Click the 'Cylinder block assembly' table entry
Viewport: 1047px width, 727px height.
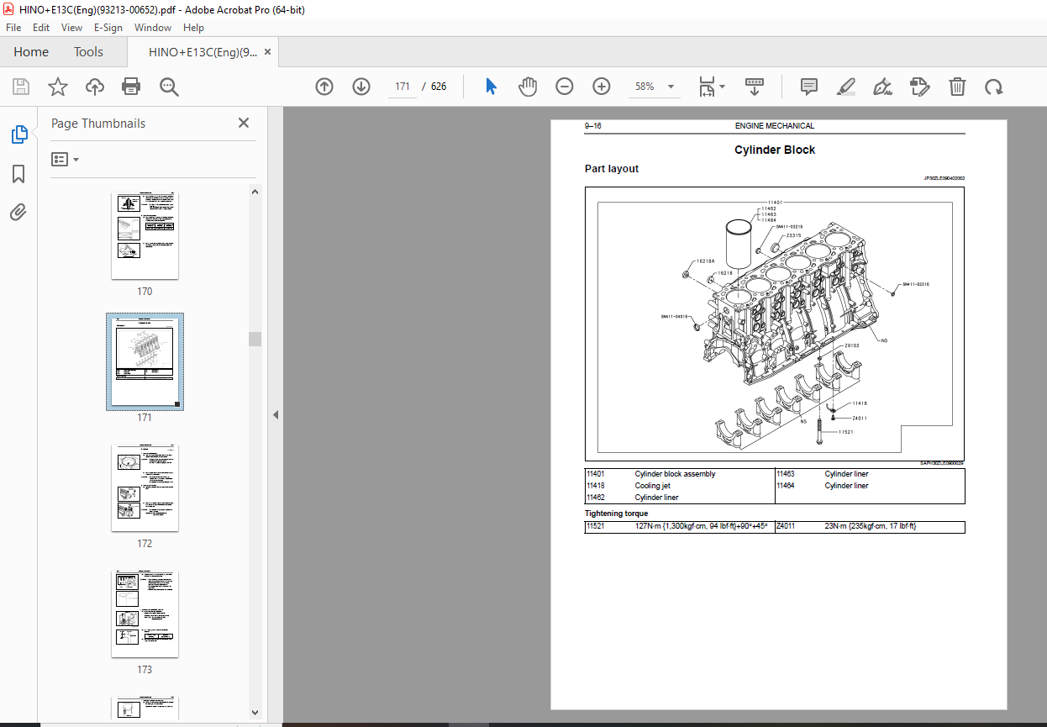coord(675,474)
